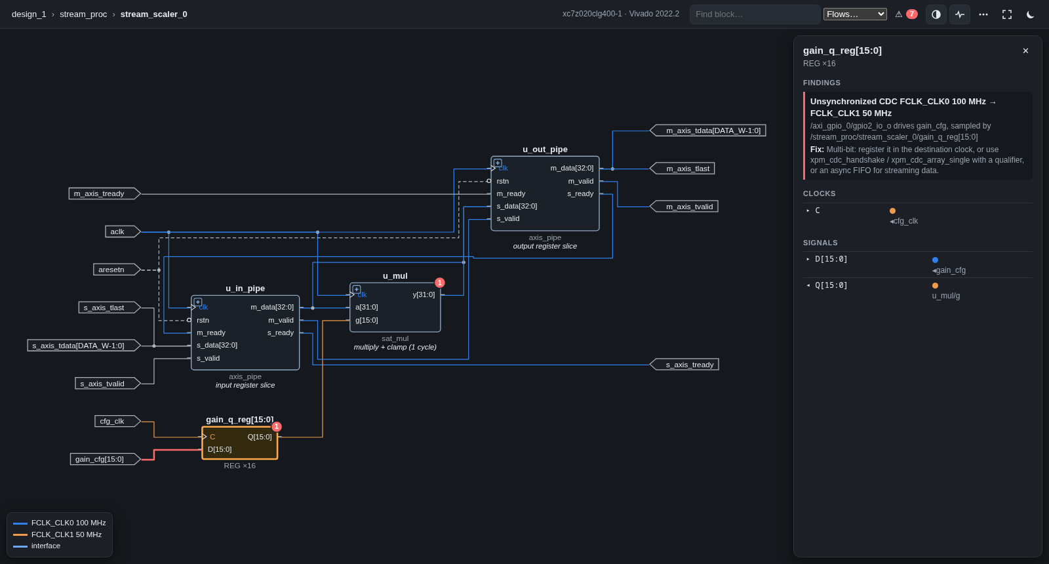The image size is (1049, 564).
Task: Click the red warning badge on gain_q_reg
Action: click(x=277, y=427)
